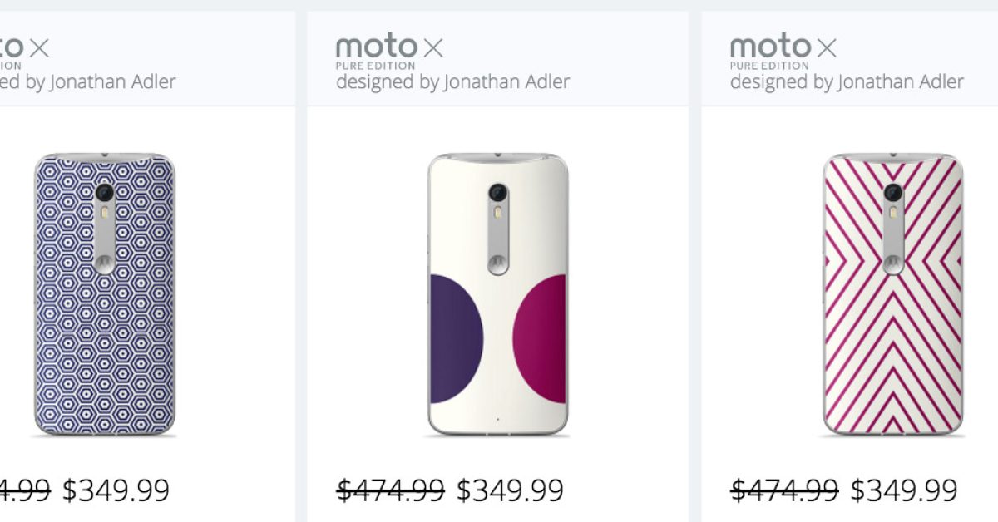The width and height of the screenshot is (998, 522).
Task: Click the crossed-out $474.99 price in the middle card
Action: [390, 490]
